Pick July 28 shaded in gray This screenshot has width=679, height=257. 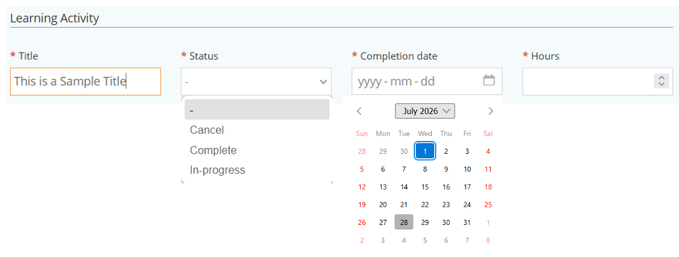click(404, 222)
